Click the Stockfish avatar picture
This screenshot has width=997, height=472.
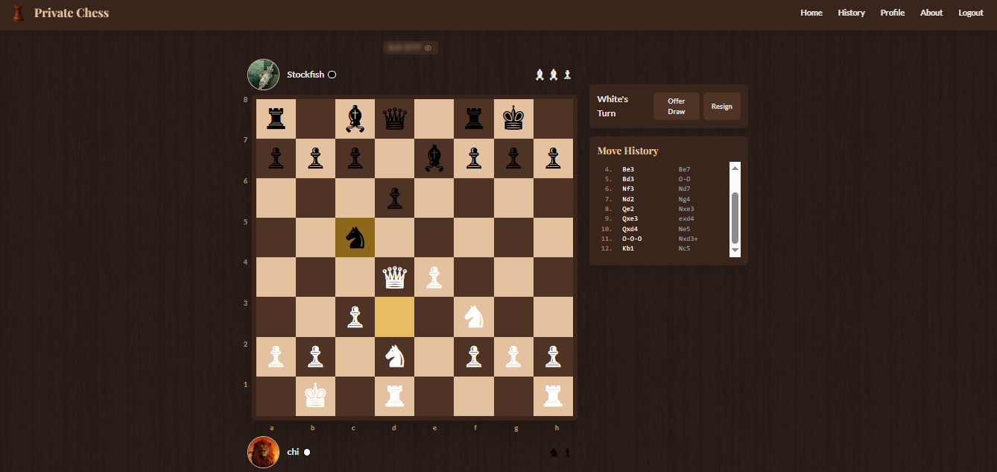tap(263, 75)
